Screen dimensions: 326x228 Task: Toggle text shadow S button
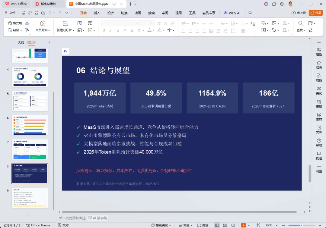(132, 30)
